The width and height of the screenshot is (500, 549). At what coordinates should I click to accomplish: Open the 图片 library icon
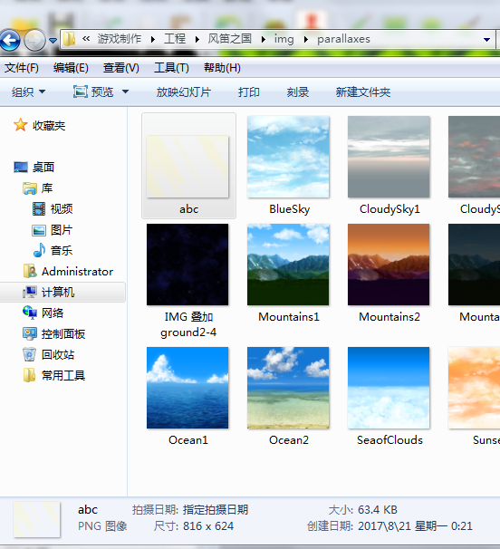39,230
